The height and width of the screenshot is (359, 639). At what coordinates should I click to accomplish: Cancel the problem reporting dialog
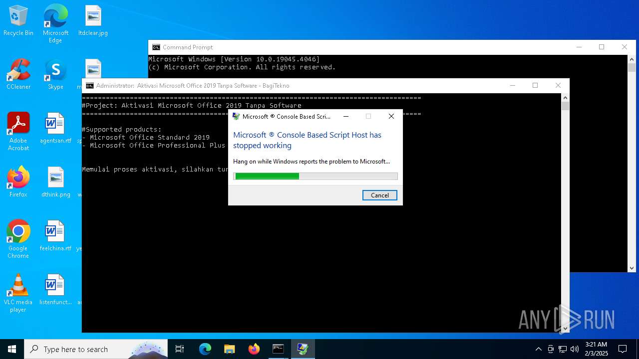click(x=380, y=195)
